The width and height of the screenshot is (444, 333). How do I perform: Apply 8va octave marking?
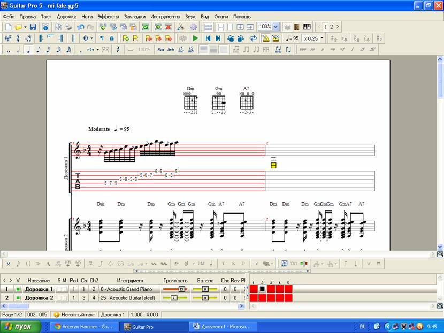point(160,50)
